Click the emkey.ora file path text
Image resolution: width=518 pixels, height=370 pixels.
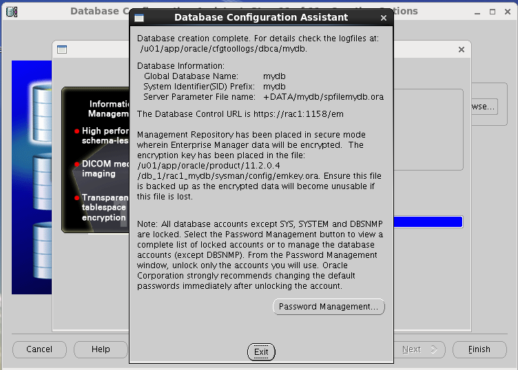coord(228,171)
